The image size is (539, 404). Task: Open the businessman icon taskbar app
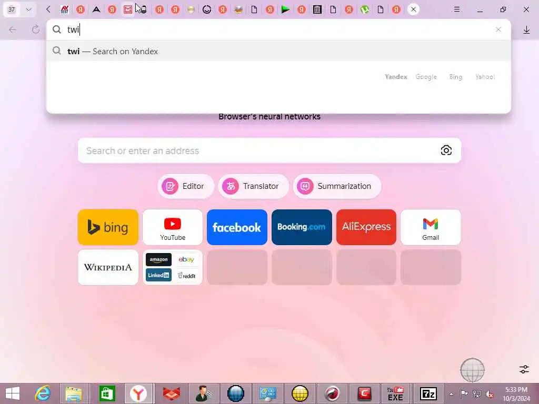coord(203,393)
